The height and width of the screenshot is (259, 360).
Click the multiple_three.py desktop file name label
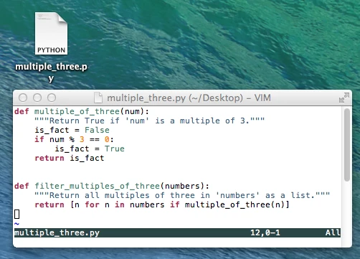[51, 72]
